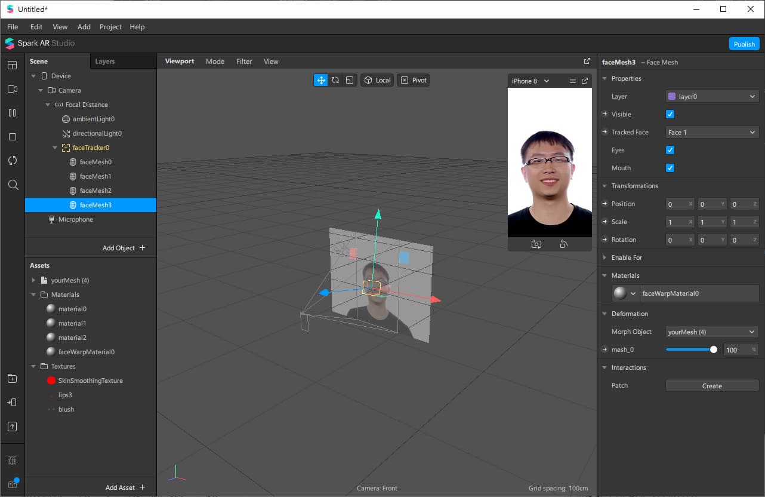Select the Move manipulator tool in viewport

[321, 80]
